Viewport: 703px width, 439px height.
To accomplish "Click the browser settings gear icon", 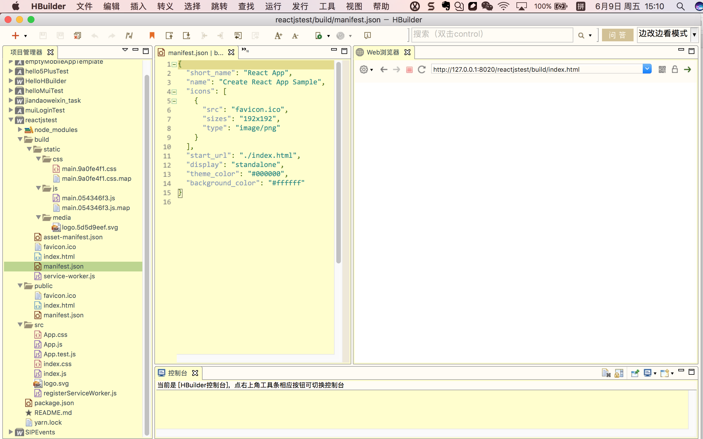I will [x=364, y=69].
